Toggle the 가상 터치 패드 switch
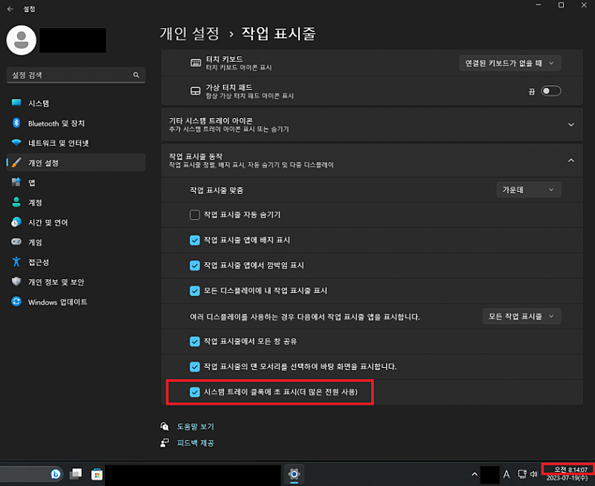Image resolution: width=595 pixels, height=486 pixels. tap(551, 91)
